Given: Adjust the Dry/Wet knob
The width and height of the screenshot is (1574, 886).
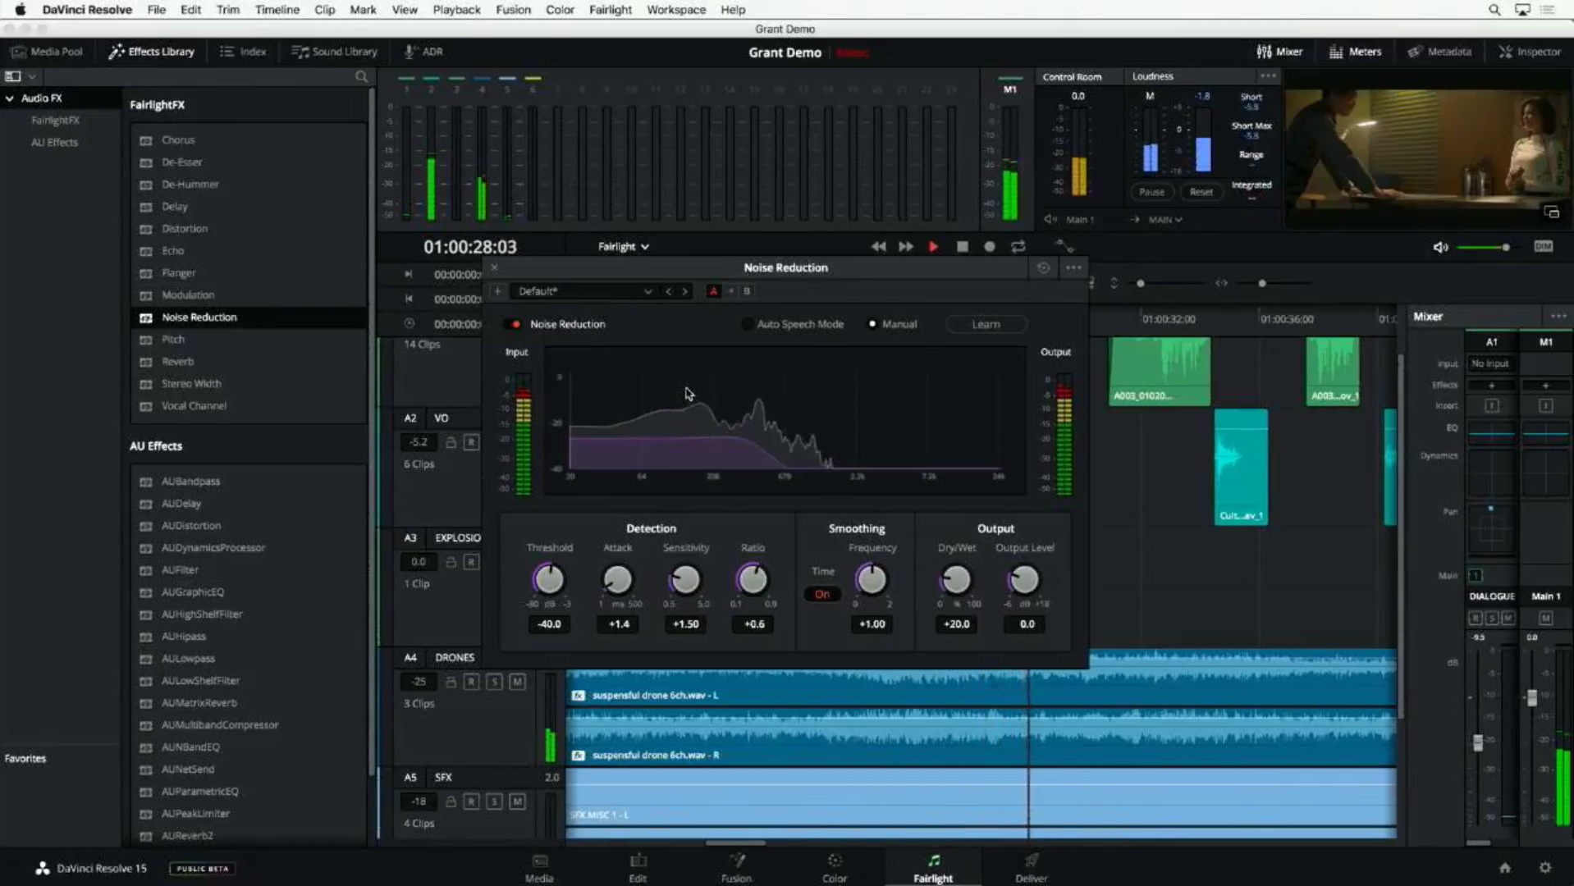Looking at the screenshot, I should click(955, 580).
